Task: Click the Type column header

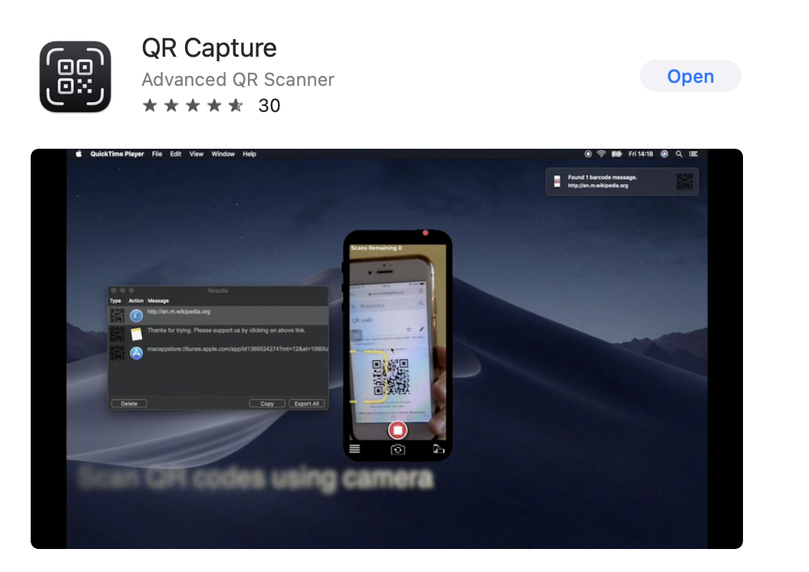Action: tap(116, 301)
